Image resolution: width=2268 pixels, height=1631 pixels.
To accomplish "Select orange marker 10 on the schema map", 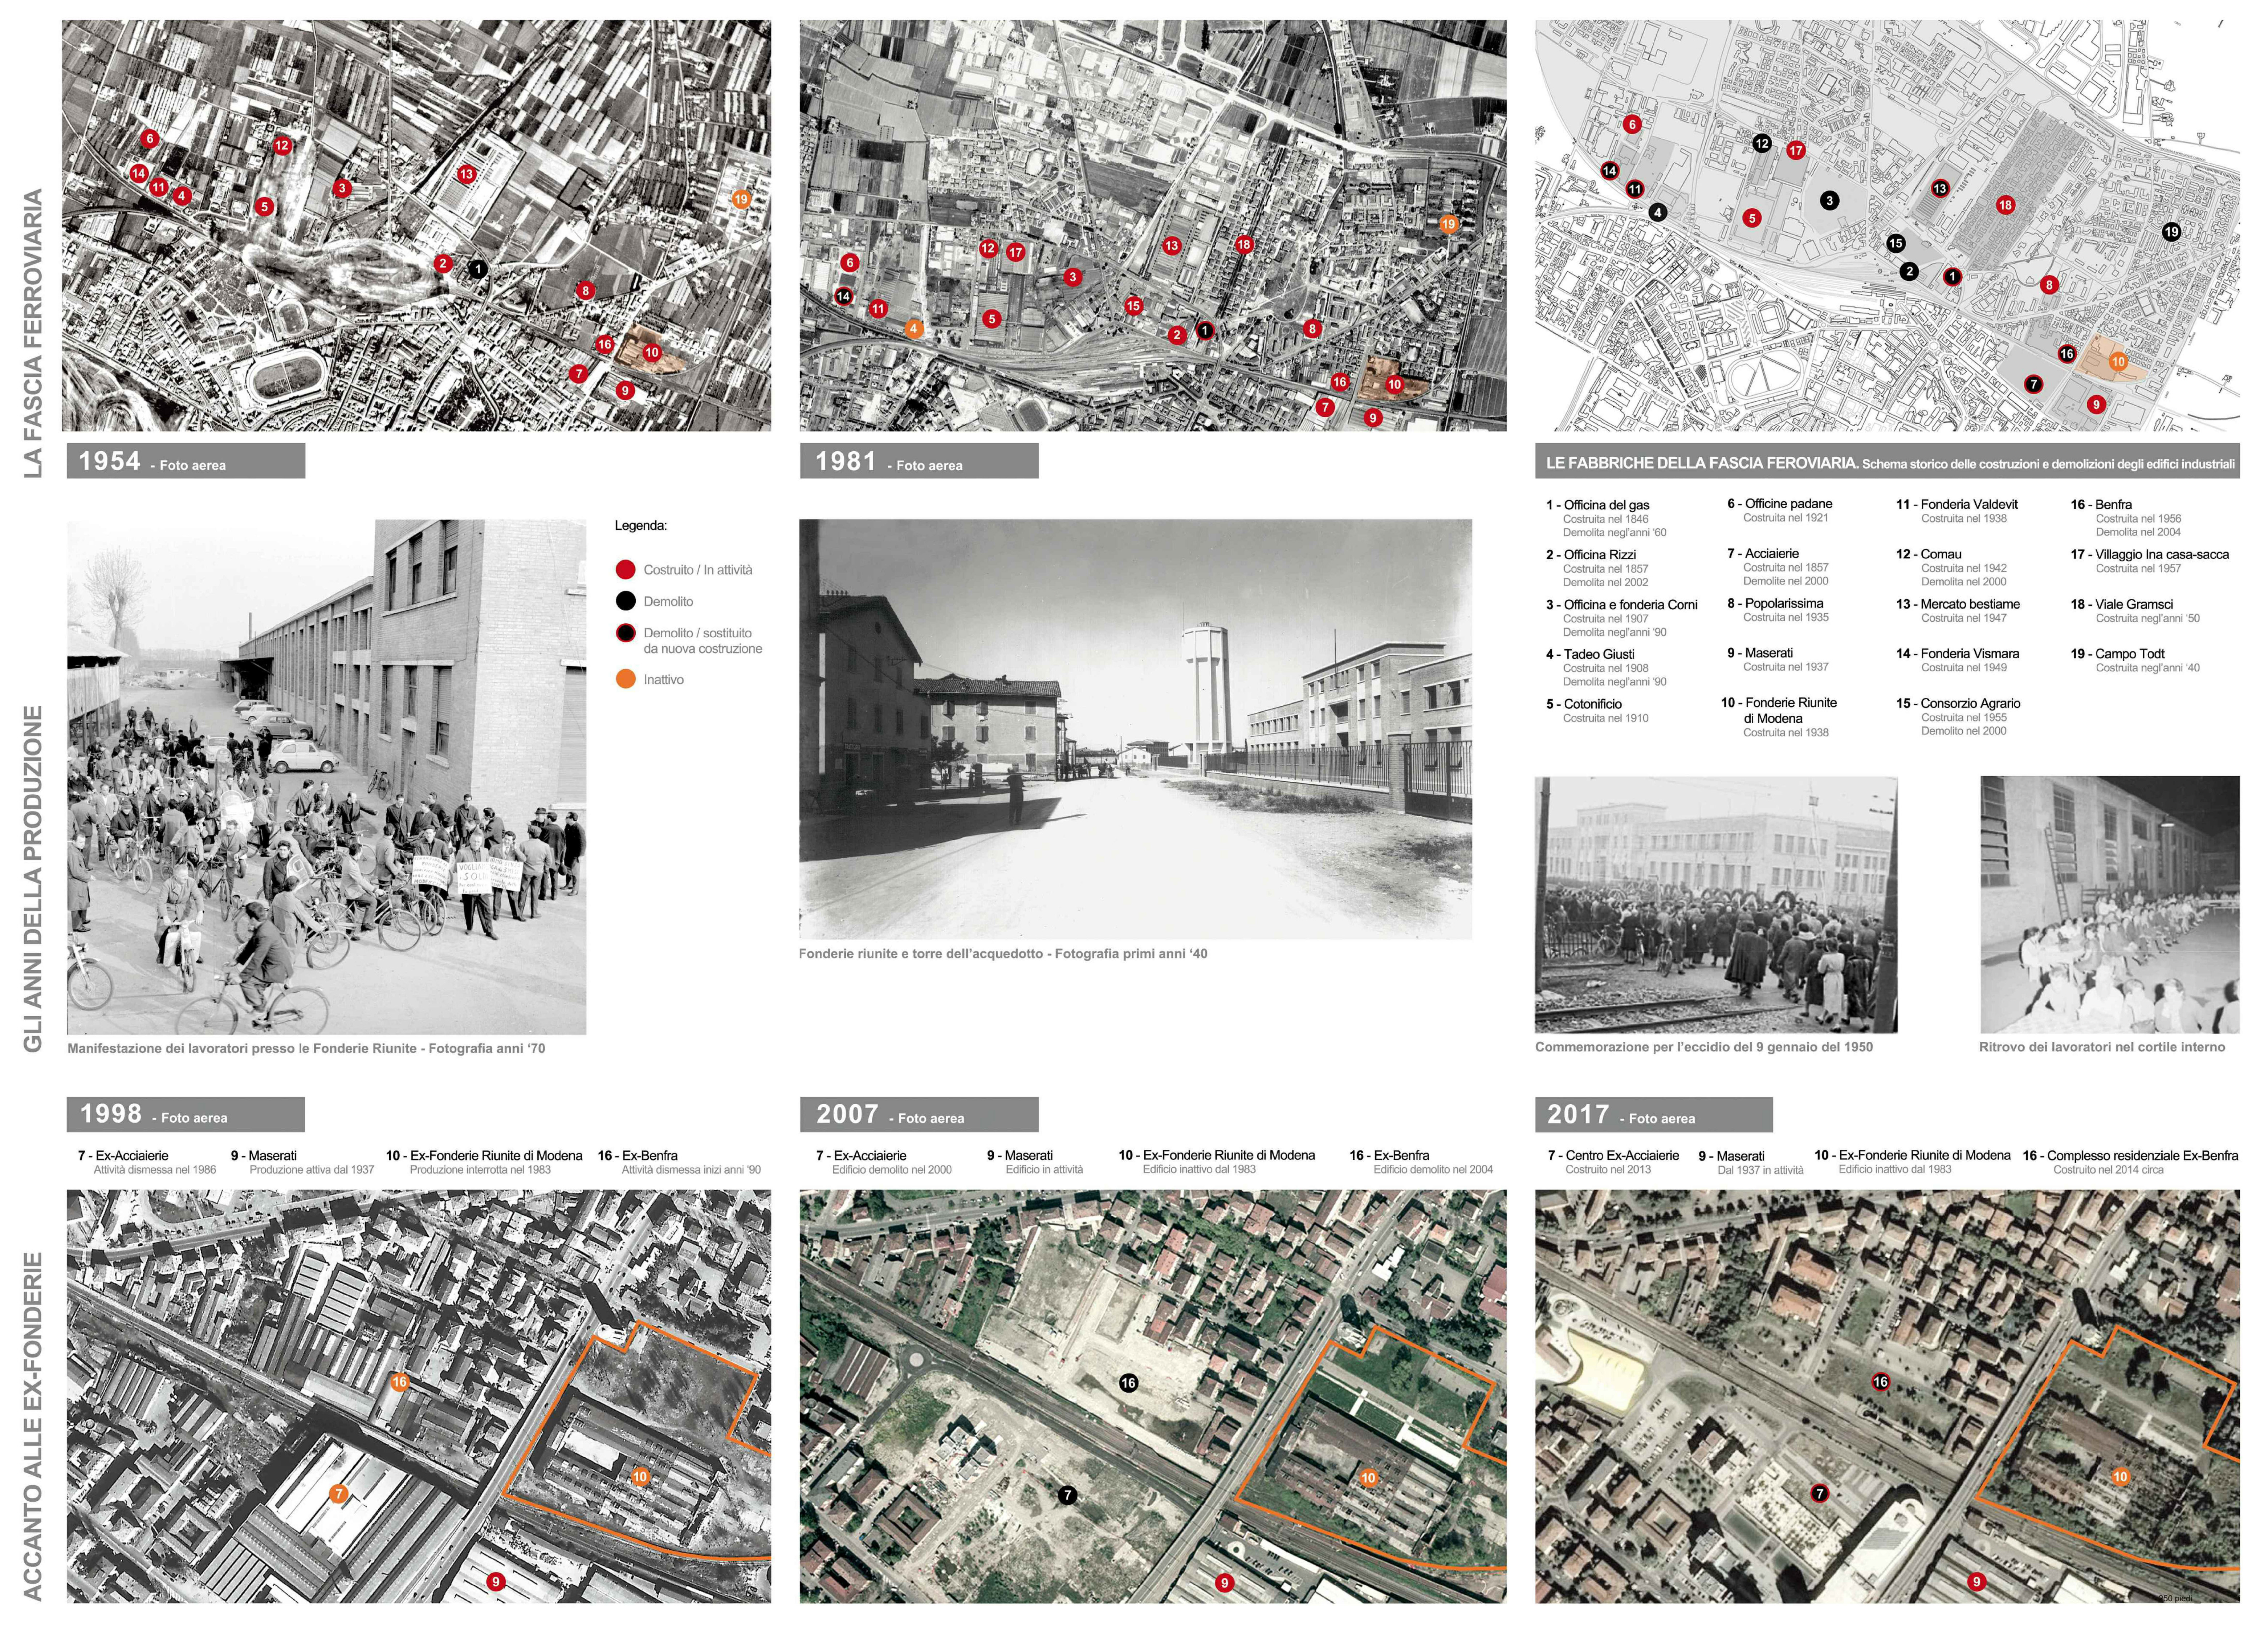I will (x=2118, y=362).
